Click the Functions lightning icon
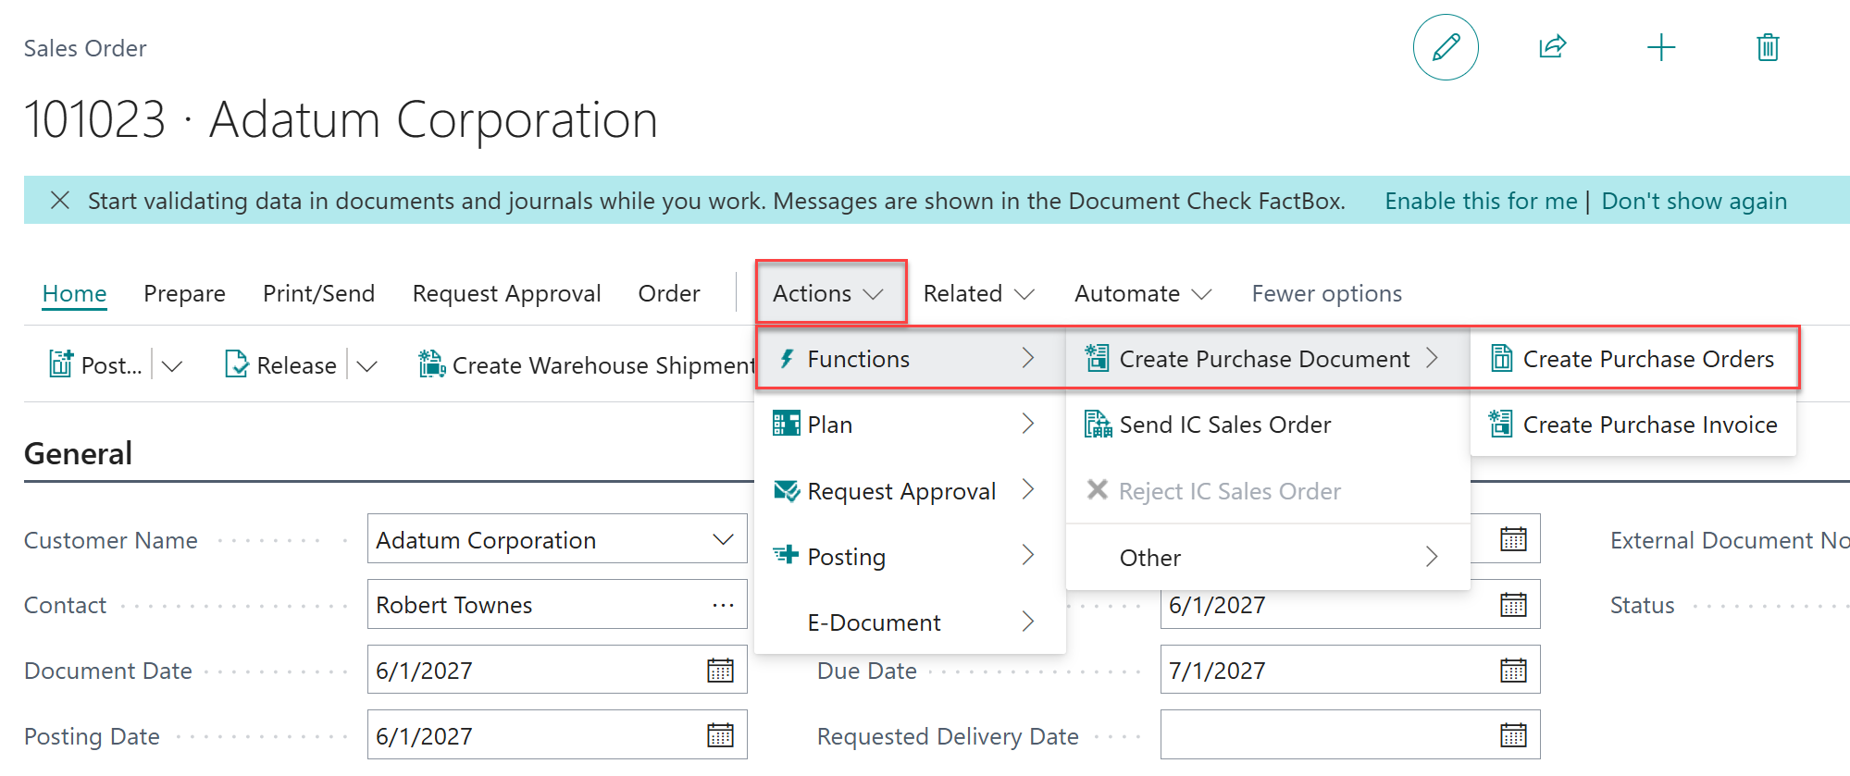This screenshot has width=1850, height=776. [787, 358]
